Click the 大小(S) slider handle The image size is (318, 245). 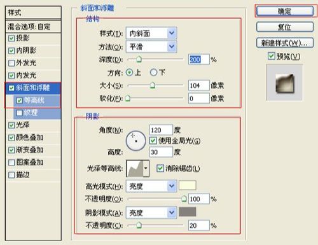153,85
